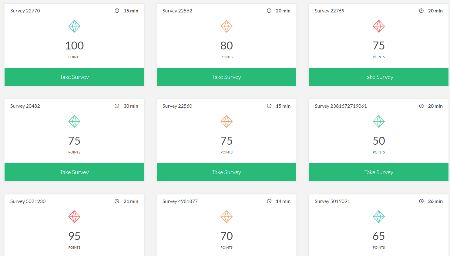
Task: Click the green diamond icon on Survey 2381672719061
Action: point(379,122)
